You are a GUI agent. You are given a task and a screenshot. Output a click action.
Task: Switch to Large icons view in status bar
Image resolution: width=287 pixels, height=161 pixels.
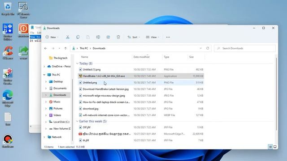(x=275, y=147)
